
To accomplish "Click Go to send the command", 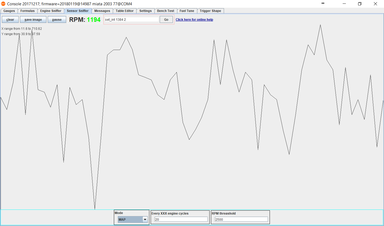I will pos(166,20).
